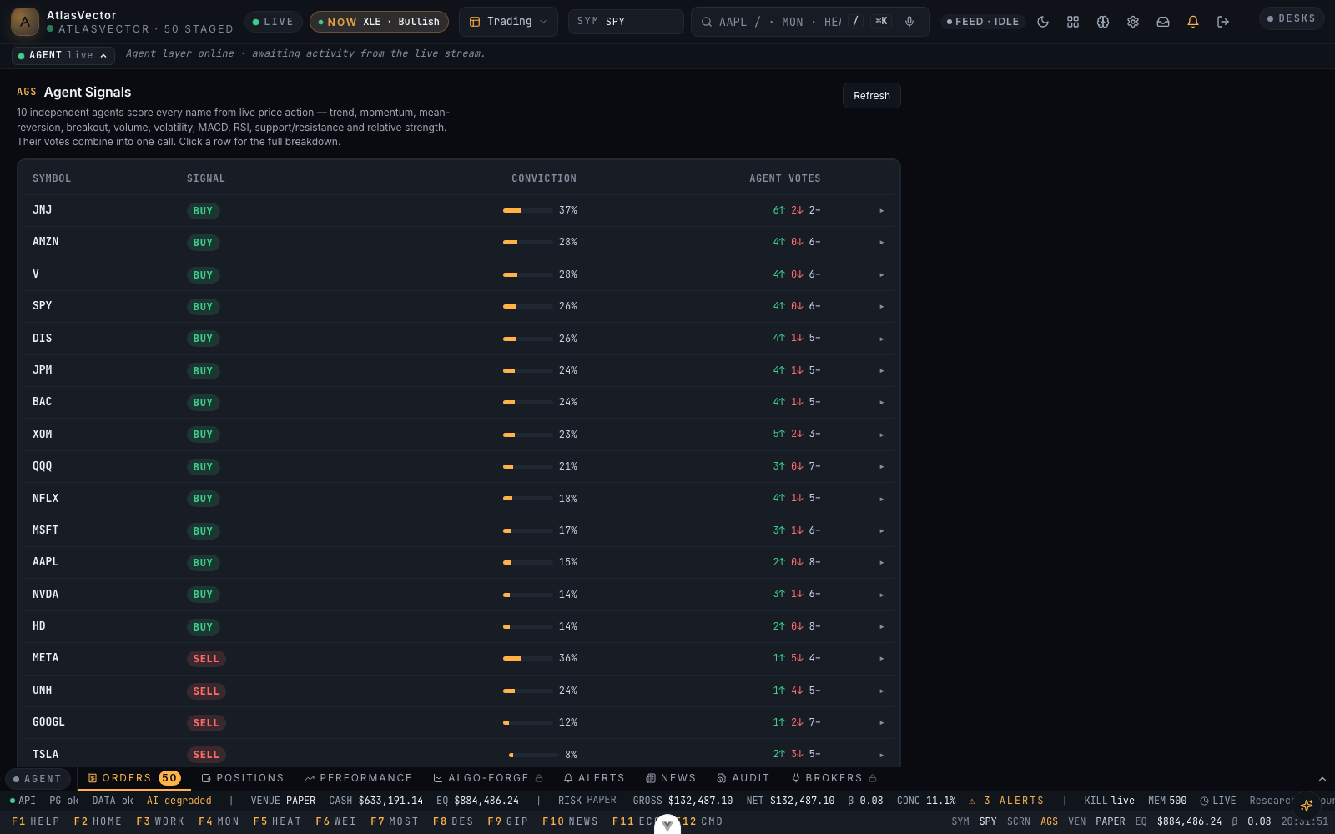Toggle the DESKS pill

pyautogui.click(x=1292, y=18)
